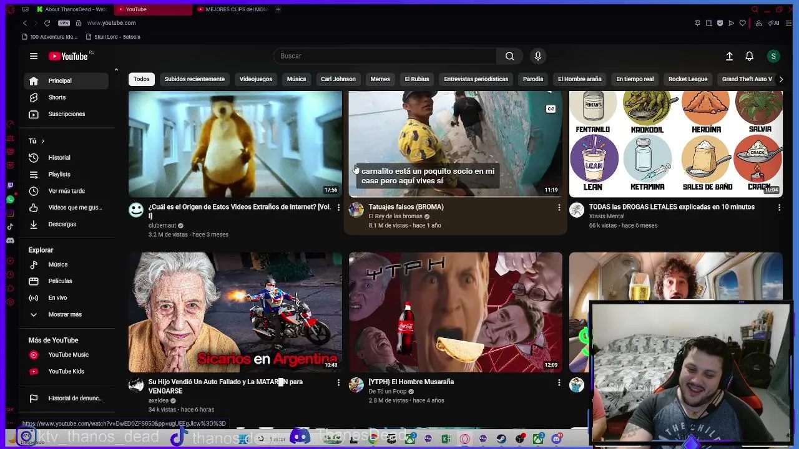Select the Todos filter chip
Image resolution: width=799 pixels, height=449 pixels.
point(142,79)
